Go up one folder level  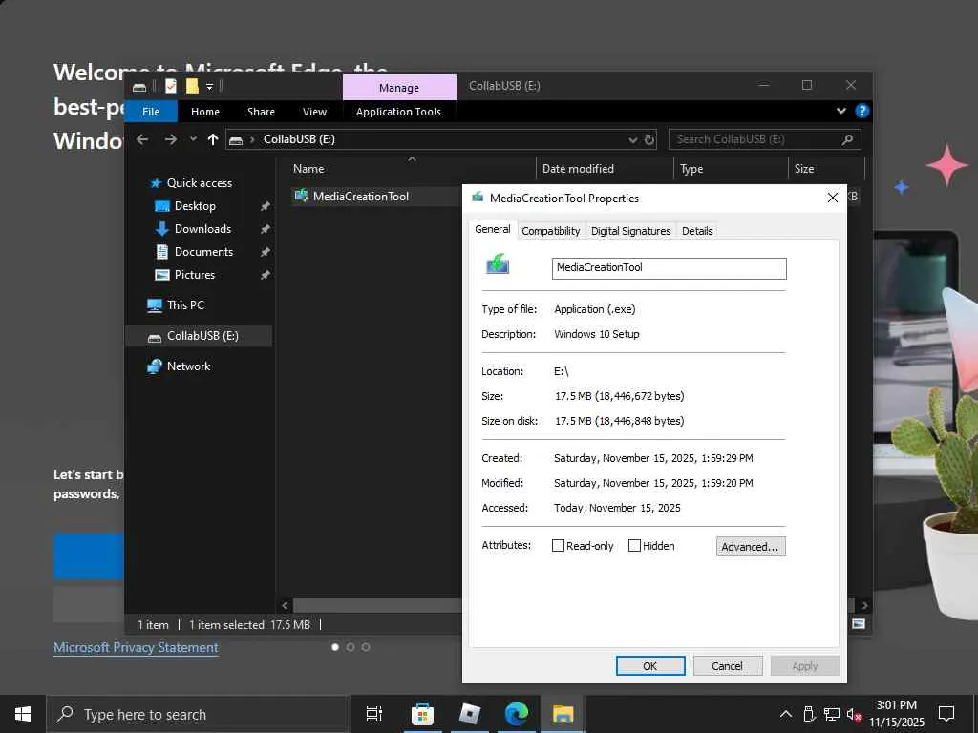point(213,139)
